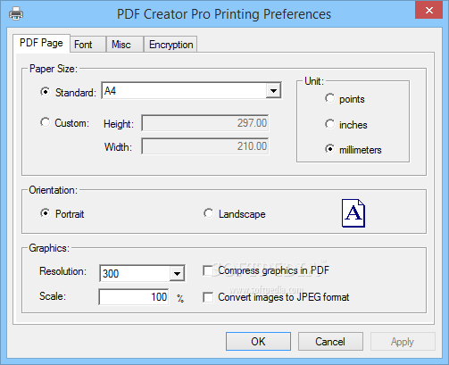Click the Paper Size: group label
The image size is (449, 365).
click(54, 69)
